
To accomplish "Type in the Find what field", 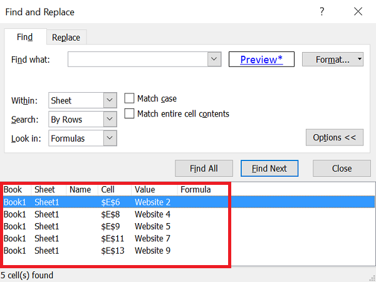I will tap(138, 60).
